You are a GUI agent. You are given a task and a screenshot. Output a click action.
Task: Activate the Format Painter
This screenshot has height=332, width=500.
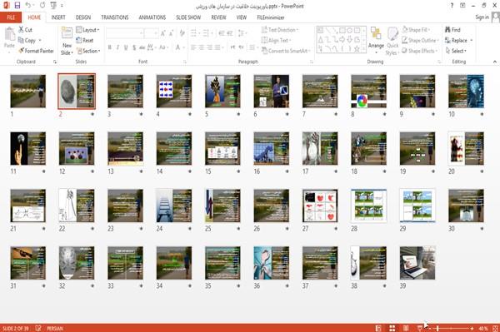tap(36, 51)
